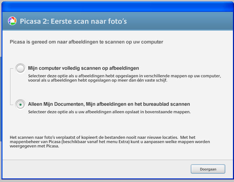
Task: Click the Picasa pinwheel logo icon
Action: 12,21
